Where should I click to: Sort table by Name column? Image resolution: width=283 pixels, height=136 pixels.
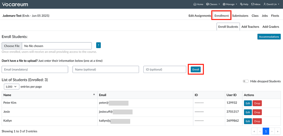(49, 95)
